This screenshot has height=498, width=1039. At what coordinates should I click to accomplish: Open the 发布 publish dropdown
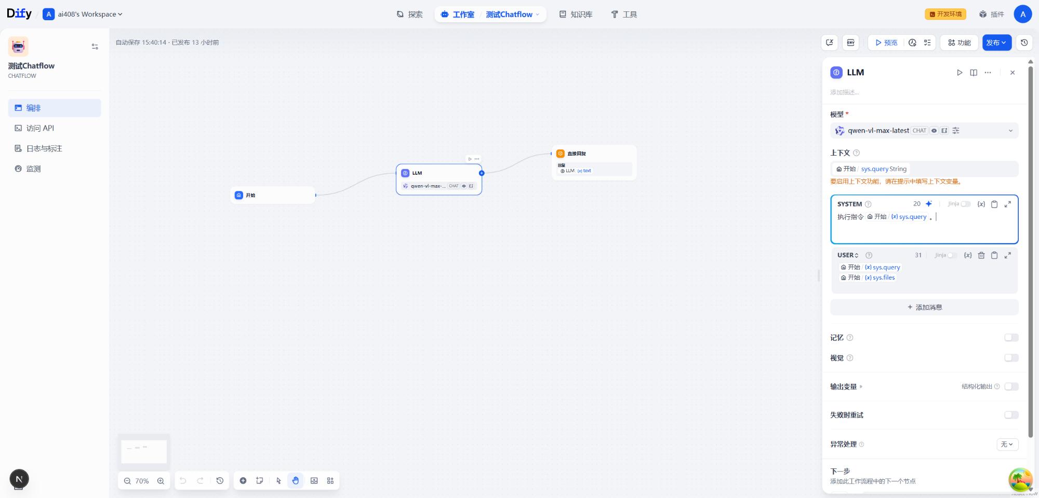pos(996,43)
